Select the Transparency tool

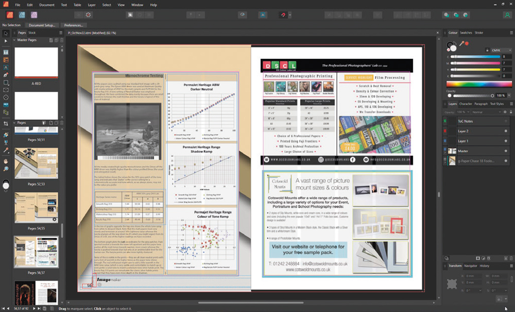pyautogui.click(x=6, y=142)
